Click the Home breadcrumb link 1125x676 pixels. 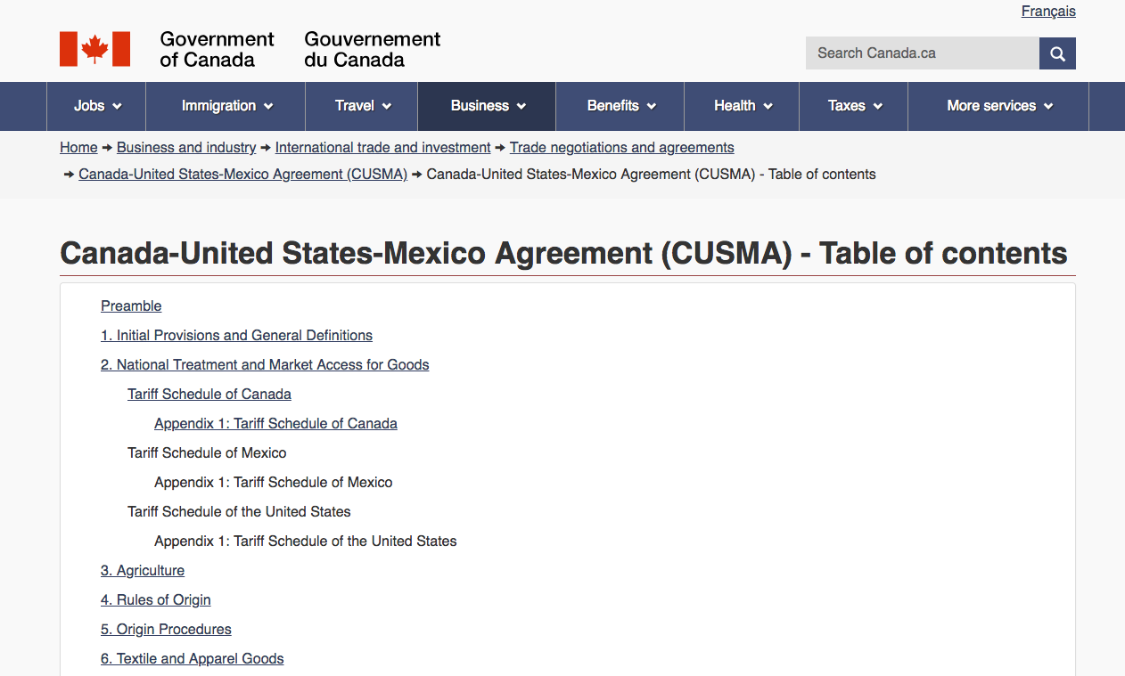click(x=78, y=147)
